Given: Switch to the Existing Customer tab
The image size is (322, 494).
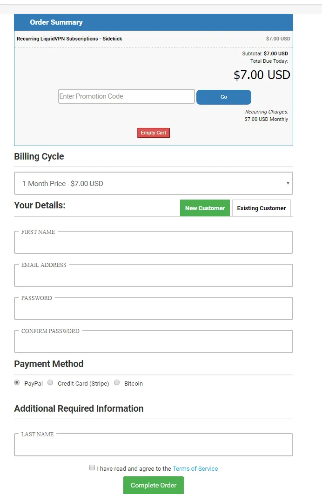Looking at the screenshot, I should tap(261, 208).
